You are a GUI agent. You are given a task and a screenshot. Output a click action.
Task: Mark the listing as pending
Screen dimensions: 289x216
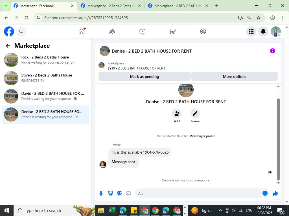[144, 76]
